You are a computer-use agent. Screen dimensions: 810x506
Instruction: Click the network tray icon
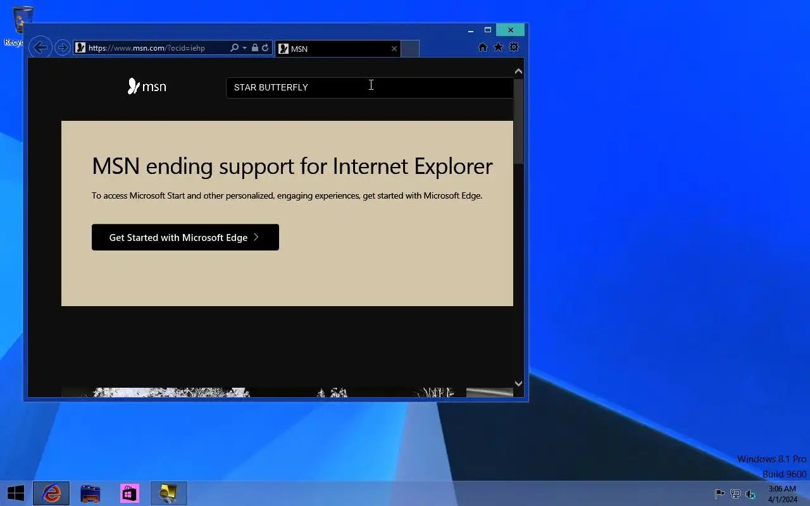click(x=735, y=494)
